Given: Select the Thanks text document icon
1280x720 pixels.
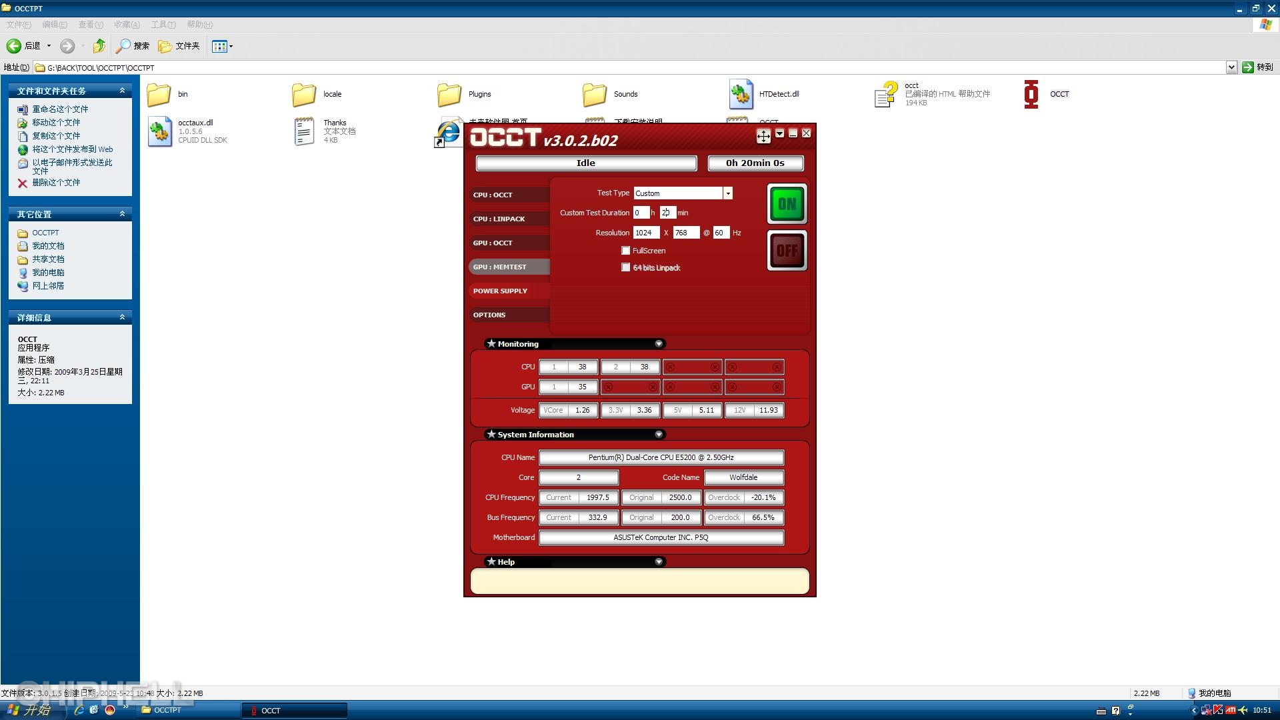Looking at the screenshot, I should [x=304, y=131].
